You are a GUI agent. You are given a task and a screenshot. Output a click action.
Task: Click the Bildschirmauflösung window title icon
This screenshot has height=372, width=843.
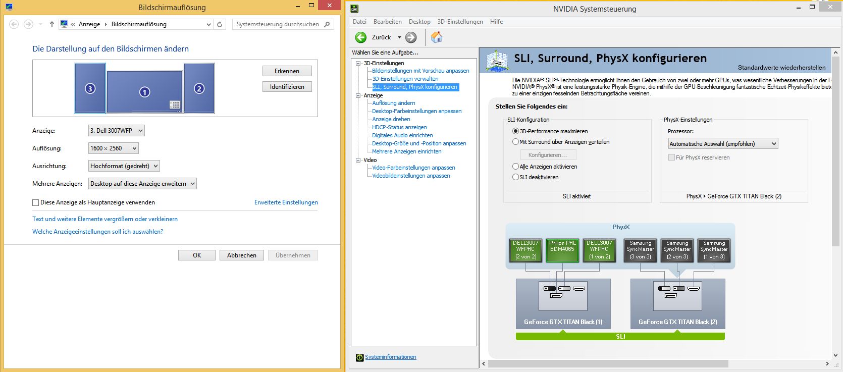[9, 7]
